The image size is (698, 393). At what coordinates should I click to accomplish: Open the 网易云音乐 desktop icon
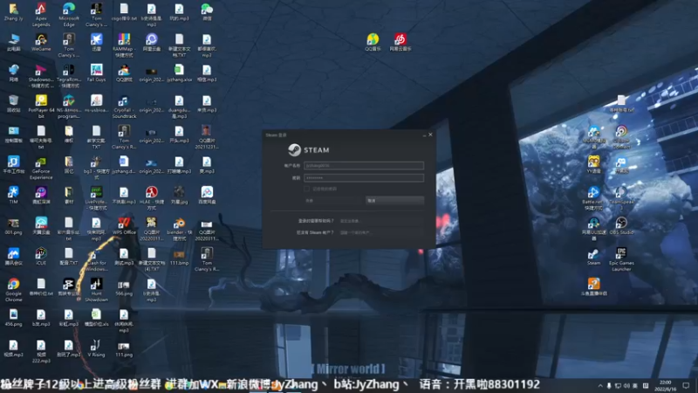pyautogui.click(x=400, y=42)
